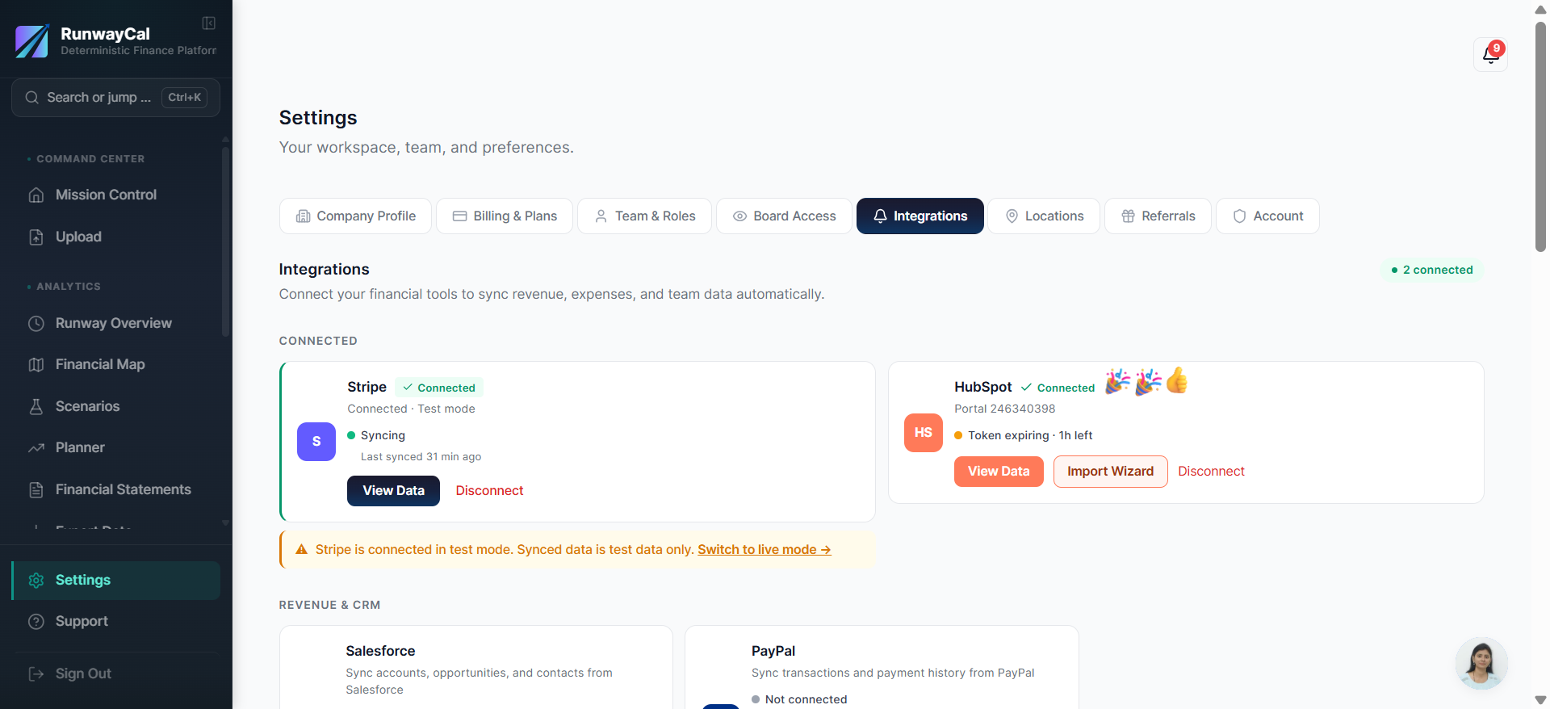Click the thumbs up emoji beside HubSpot
The image size is (1550, 709).
point(1177,380)
